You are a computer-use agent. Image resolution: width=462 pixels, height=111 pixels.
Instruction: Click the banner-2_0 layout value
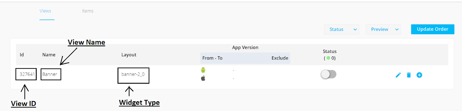pos(133,74)
